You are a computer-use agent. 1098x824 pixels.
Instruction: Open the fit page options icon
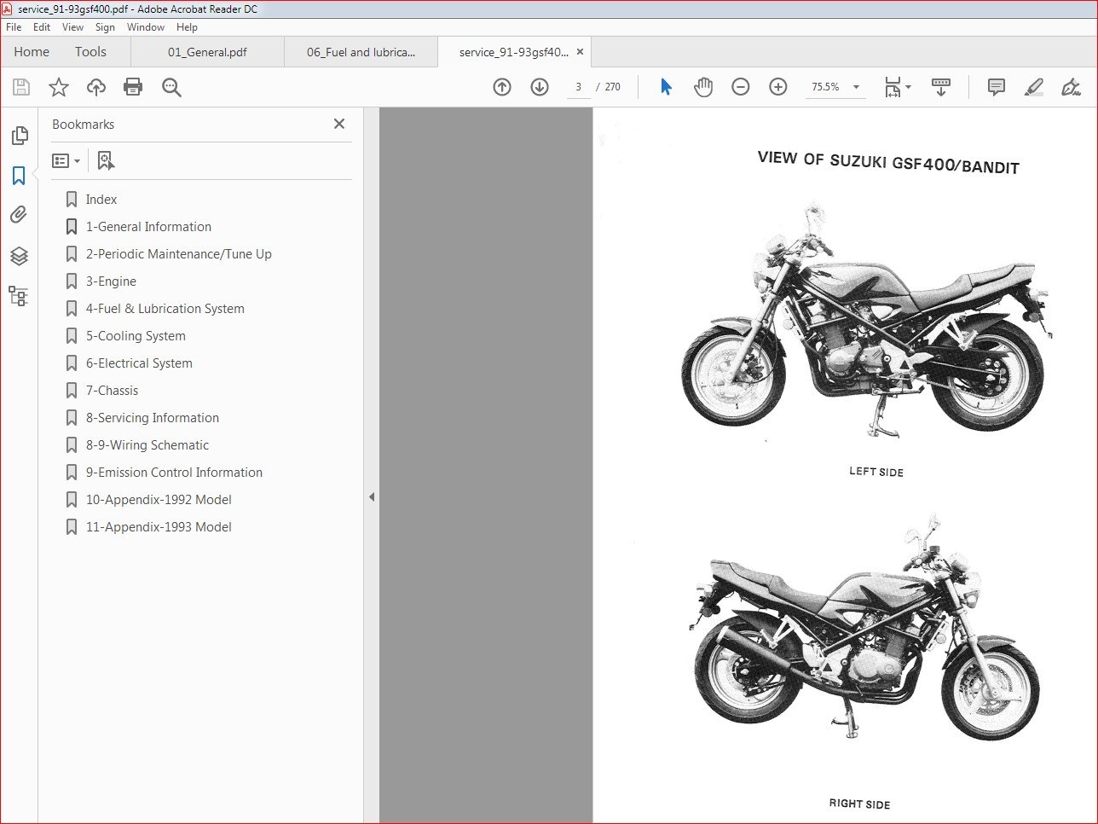point(897,87)
